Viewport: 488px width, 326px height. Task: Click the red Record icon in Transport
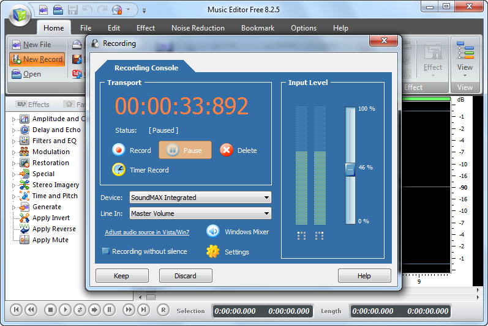(118, 150)
